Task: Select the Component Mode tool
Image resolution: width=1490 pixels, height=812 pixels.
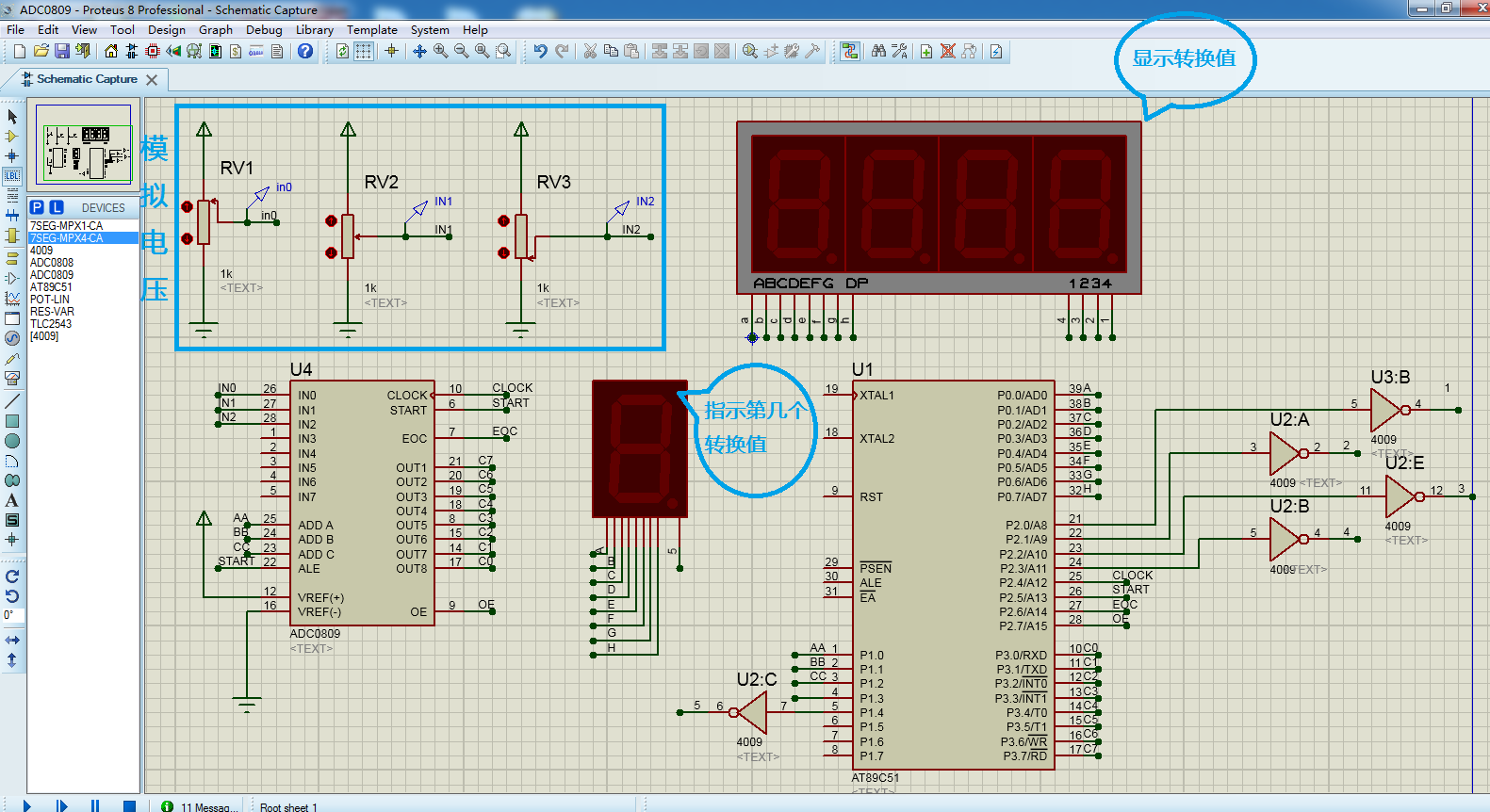Action: 12,136
